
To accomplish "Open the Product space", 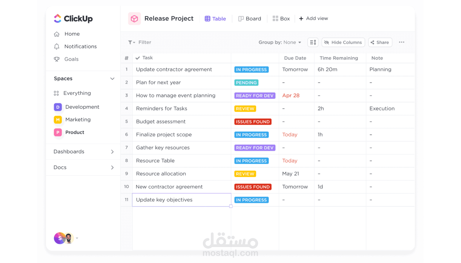I will [x=69, y=132].
